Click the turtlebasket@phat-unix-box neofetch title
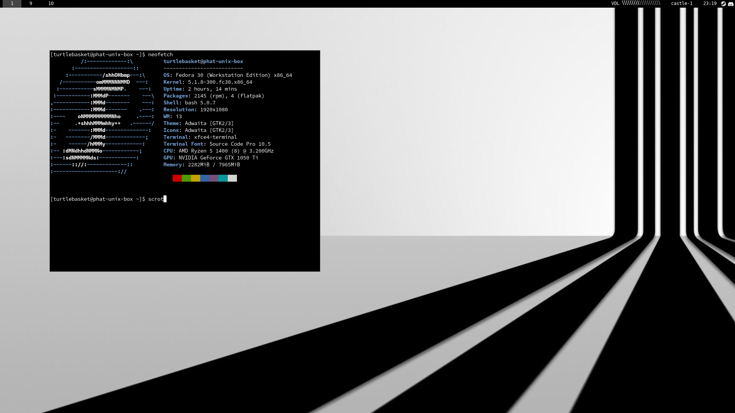Image resolution: width=735 pixels, height=413 pixels. pyautogui.click(x=203, y=61)
